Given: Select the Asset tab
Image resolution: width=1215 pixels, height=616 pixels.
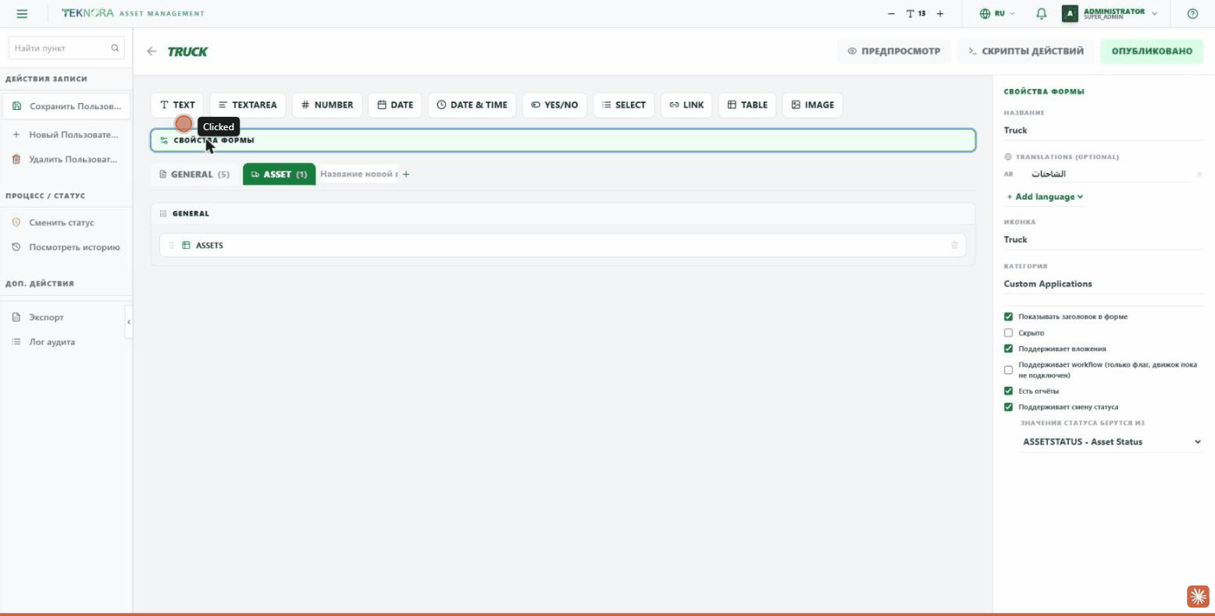Looking at the screenshot, I should 280,175.
